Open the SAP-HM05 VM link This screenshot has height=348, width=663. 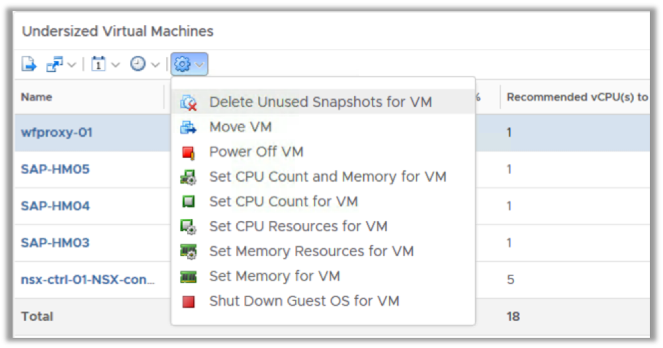click(x=55, y=169)
